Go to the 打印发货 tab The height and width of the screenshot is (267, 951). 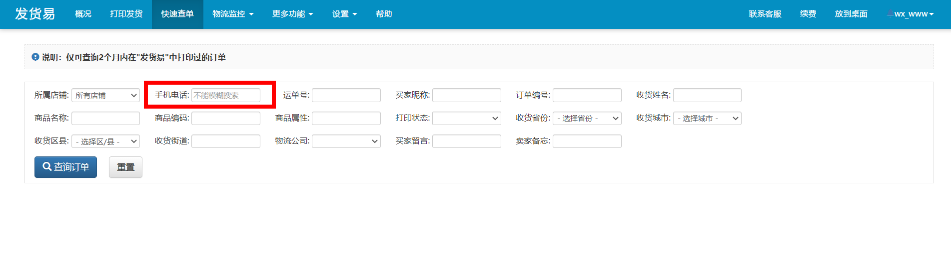[x=126, y=14]
